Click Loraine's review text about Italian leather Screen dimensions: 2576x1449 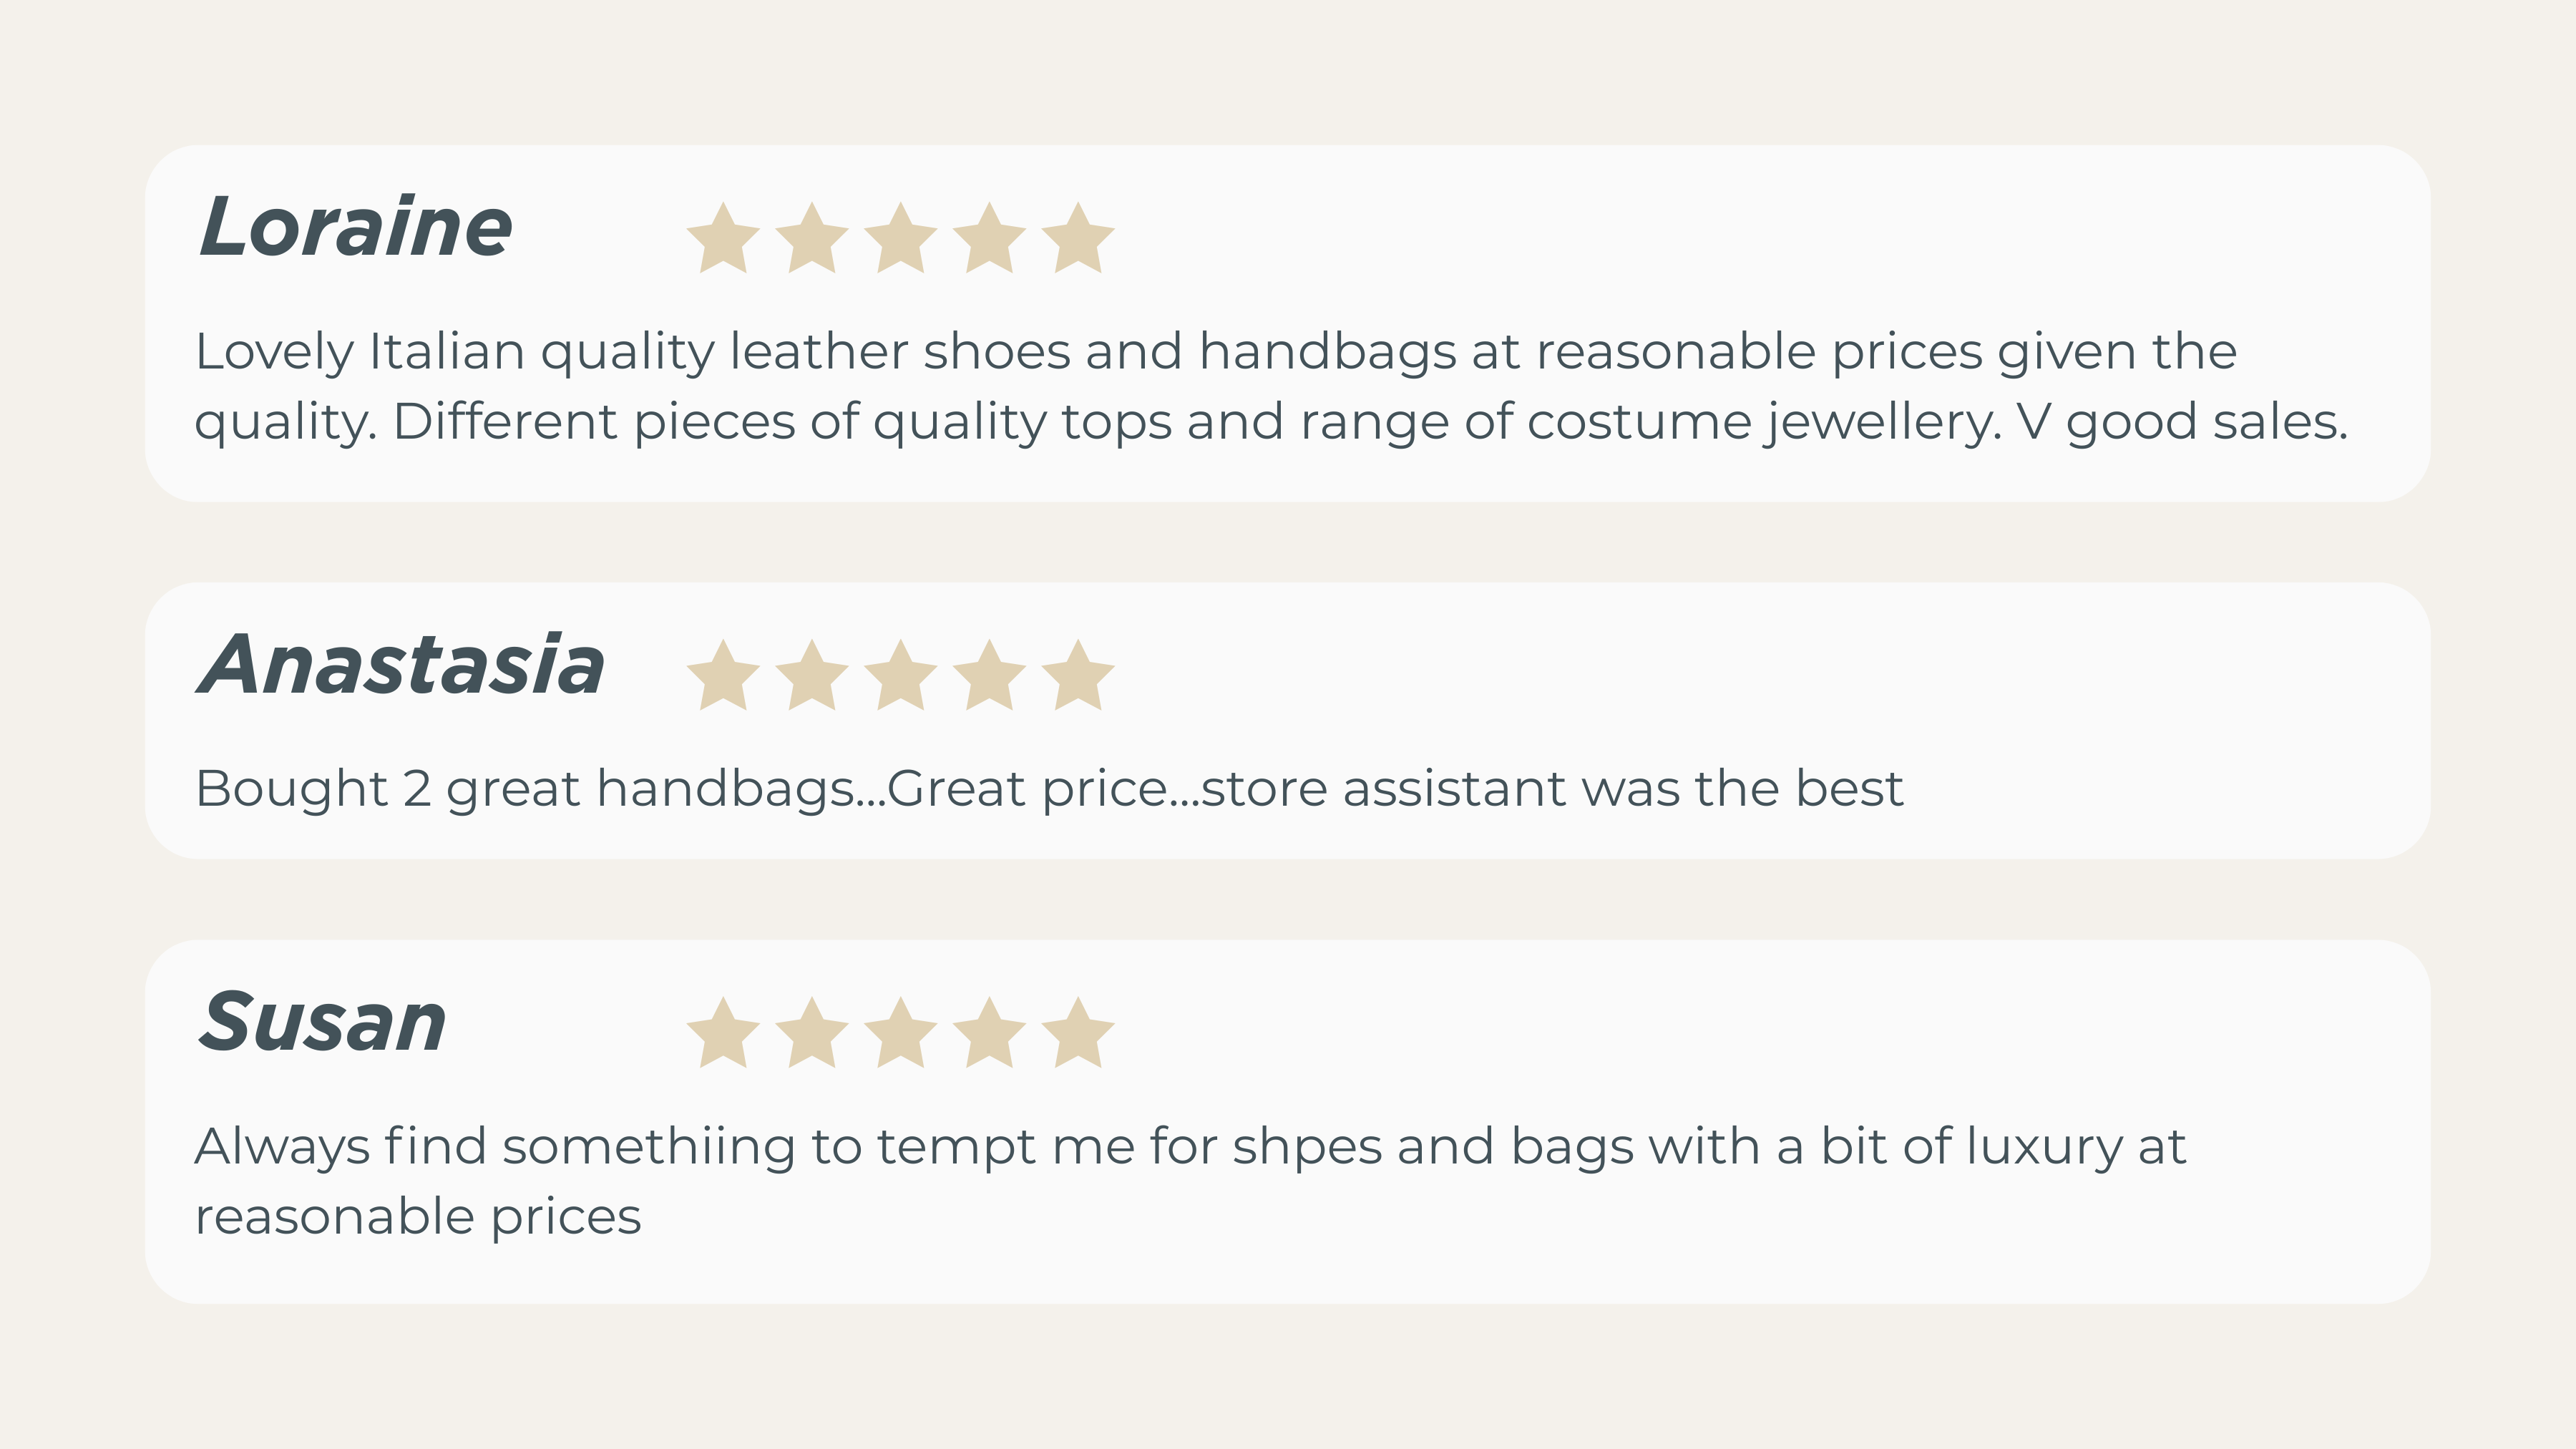(1270, 386)
